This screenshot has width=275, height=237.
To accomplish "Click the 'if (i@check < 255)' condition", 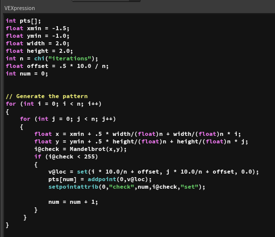I will coord(66,156).
